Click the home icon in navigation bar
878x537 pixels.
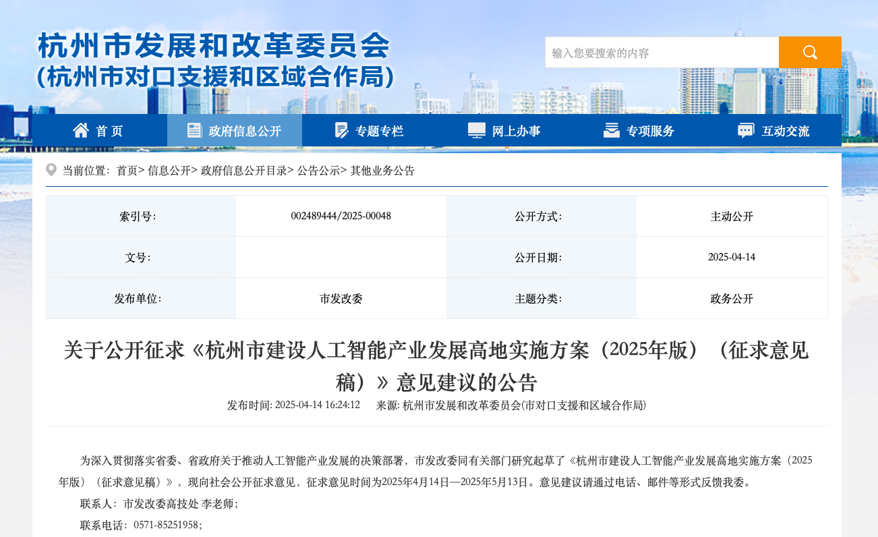coord(81,130)
